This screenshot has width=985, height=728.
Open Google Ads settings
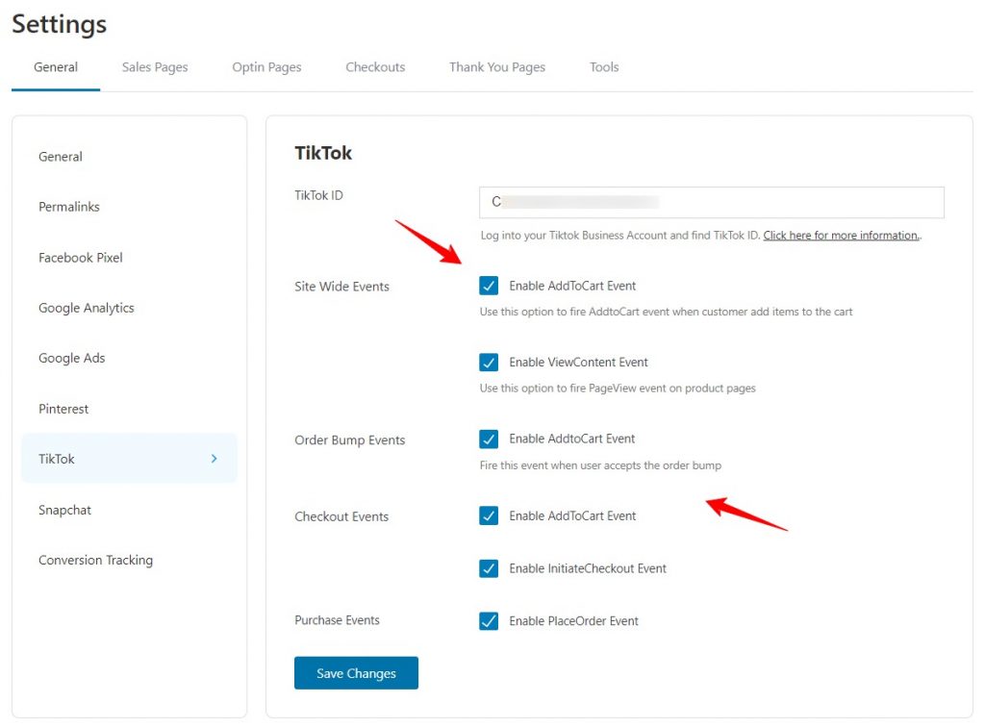[x=130, y=358]
